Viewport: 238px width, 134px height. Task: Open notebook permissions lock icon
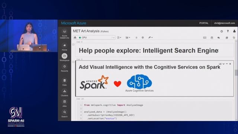click(x=136, y=38)
